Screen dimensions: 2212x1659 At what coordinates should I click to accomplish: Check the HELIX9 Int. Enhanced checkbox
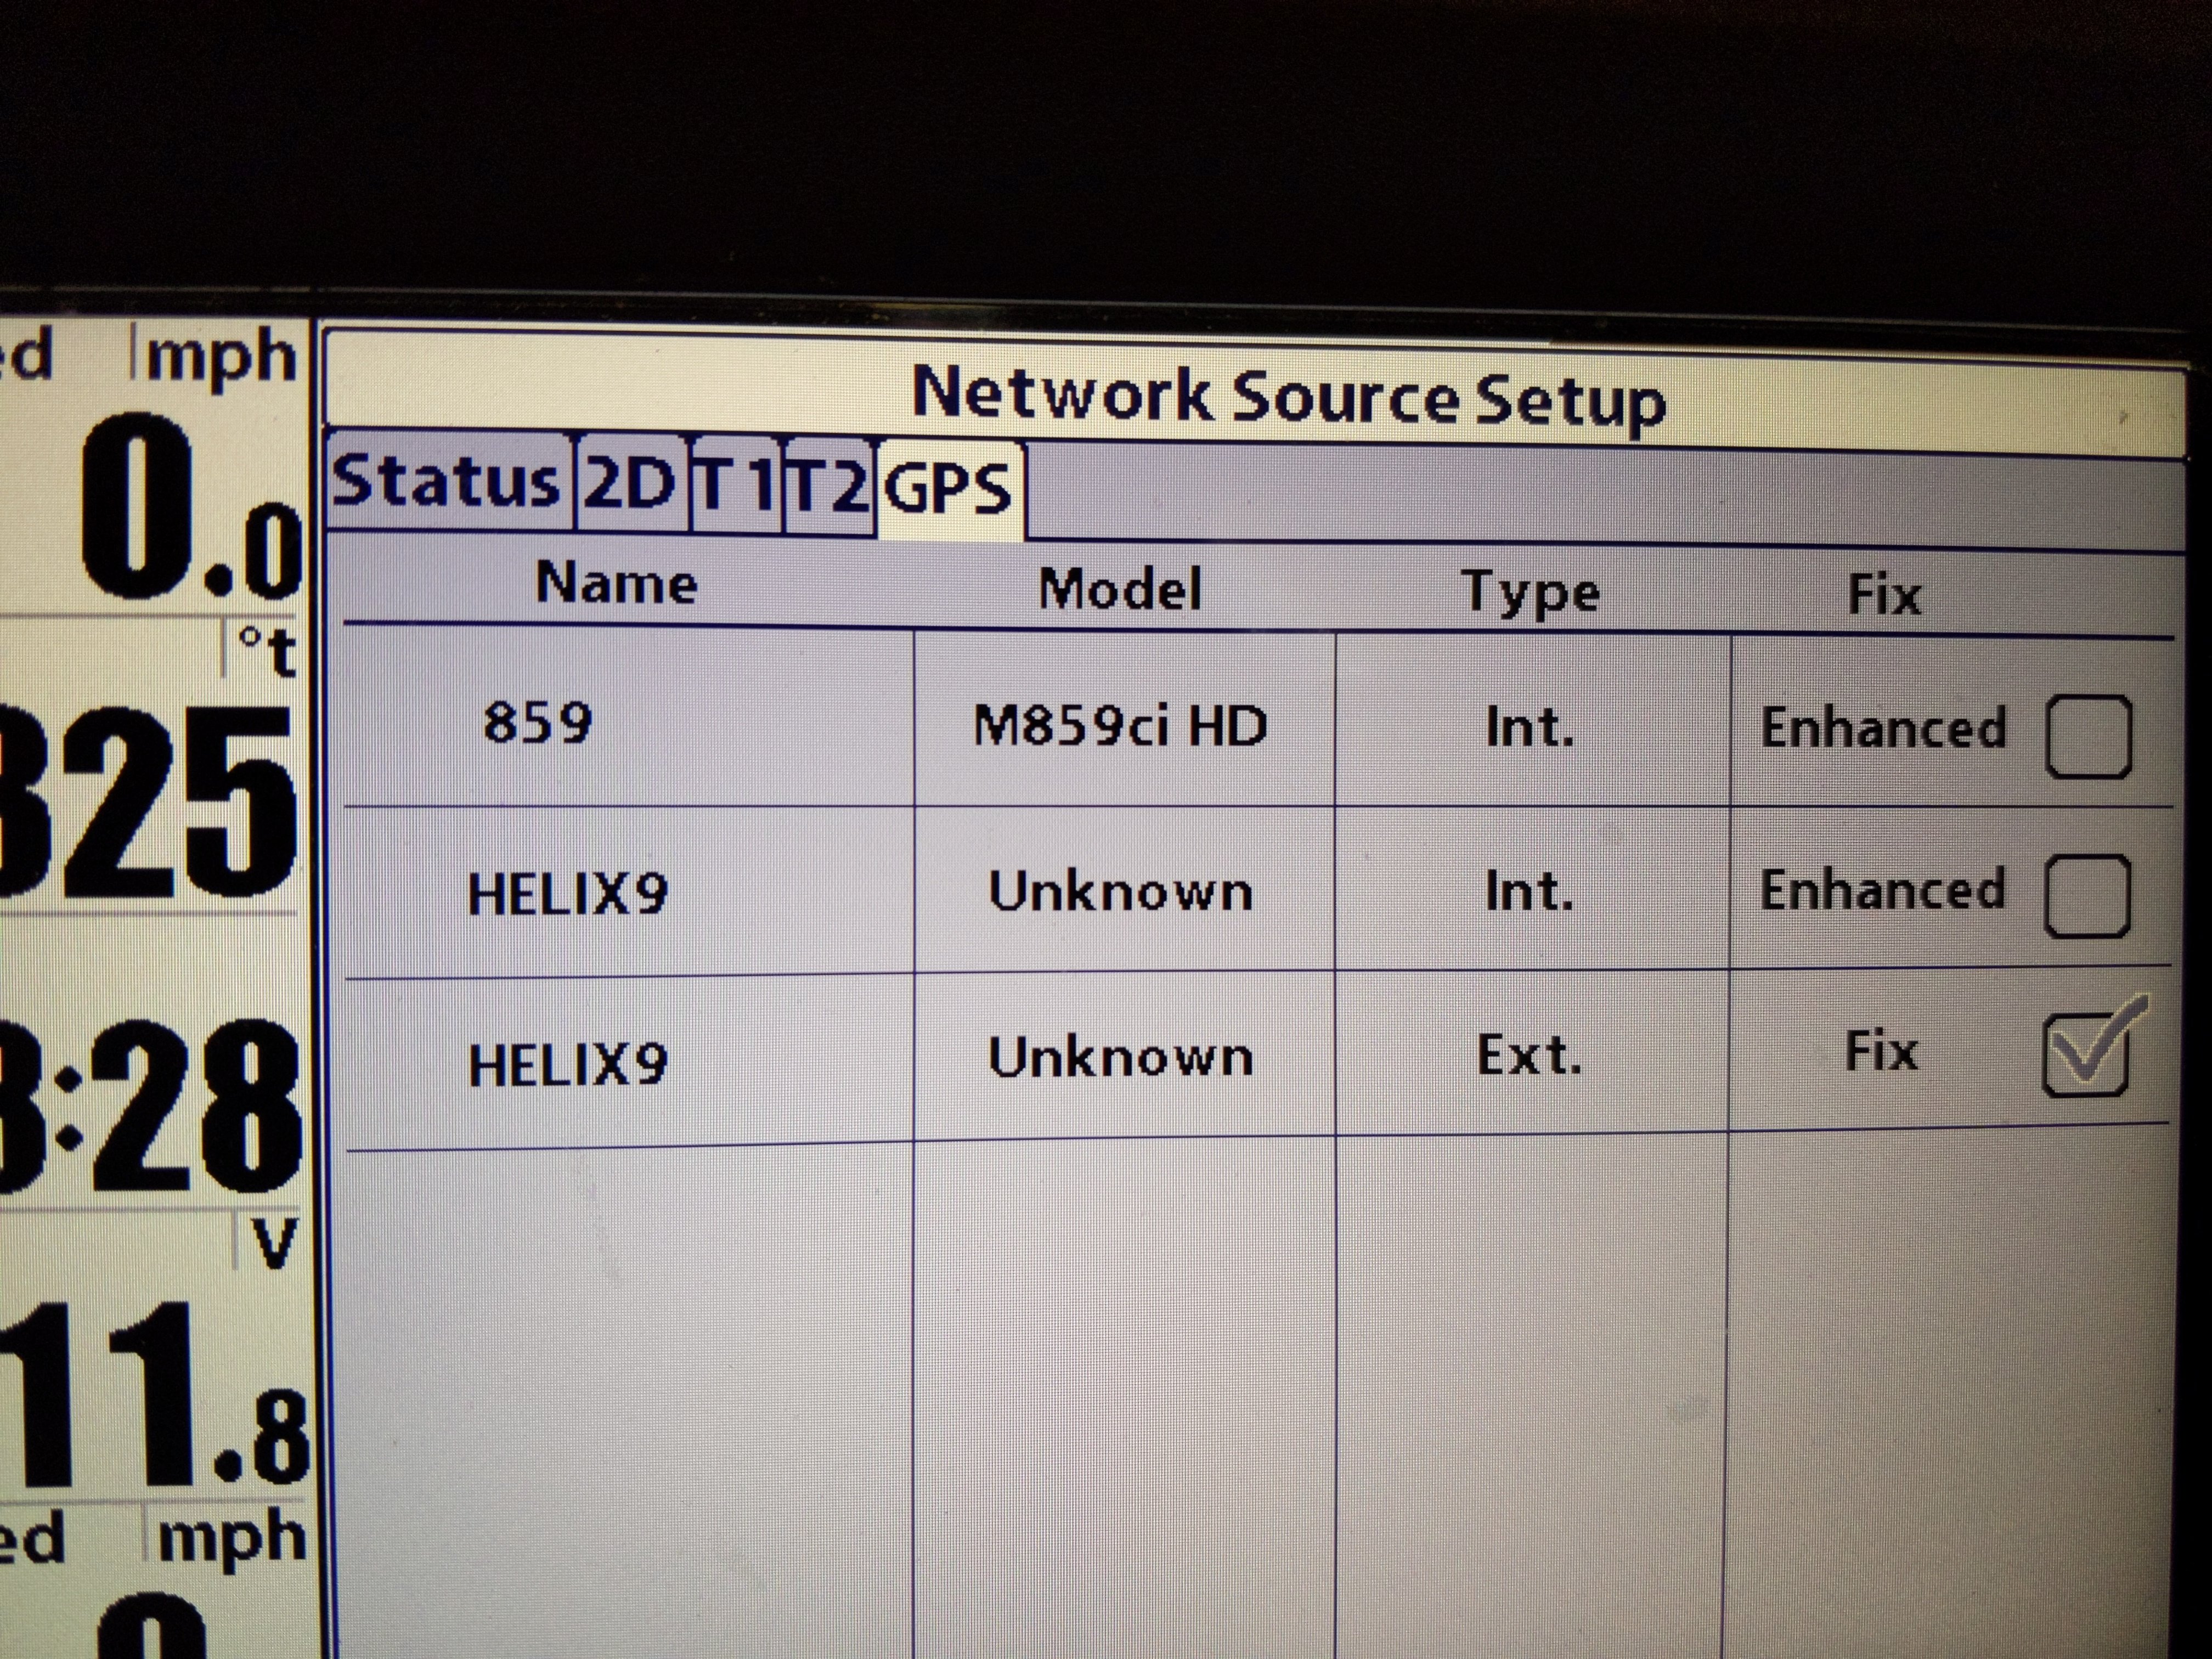2087,896
